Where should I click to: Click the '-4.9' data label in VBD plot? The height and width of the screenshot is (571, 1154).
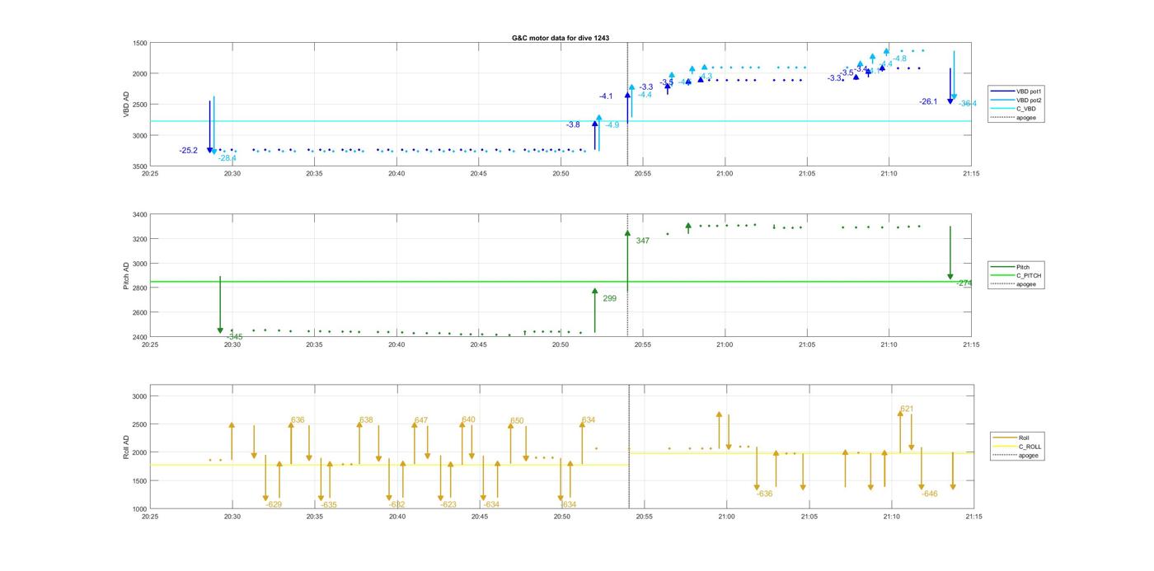tap(612, 125)
